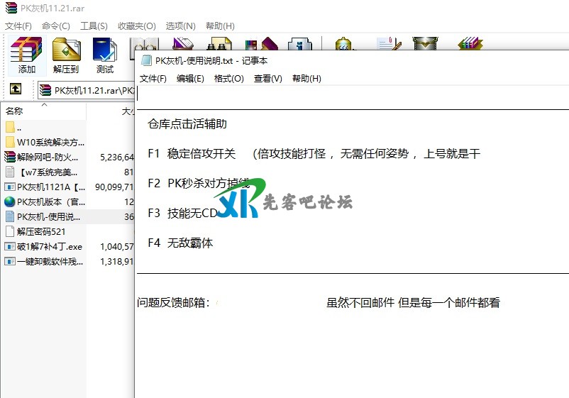Open Notepad 编辑(E) menu
Screen dimensions: 569x398
[190, 79]
